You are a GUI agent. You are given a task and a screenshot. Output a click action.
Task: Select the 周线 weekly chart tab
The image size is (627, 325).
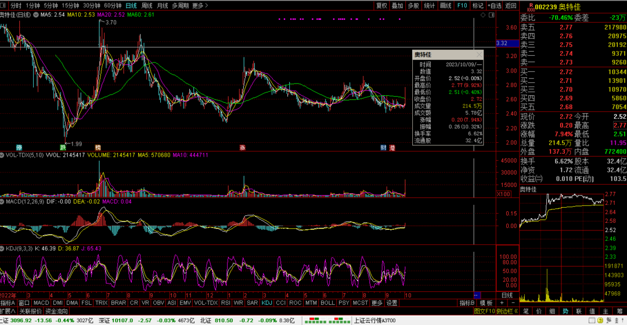pyautogui.click(x=147, y=6)
